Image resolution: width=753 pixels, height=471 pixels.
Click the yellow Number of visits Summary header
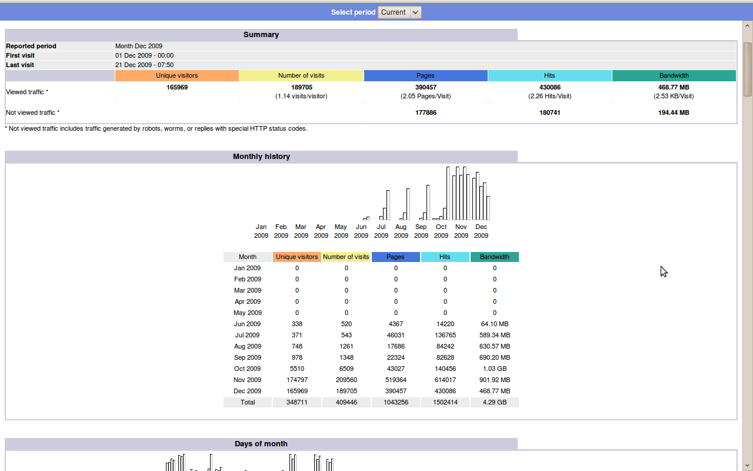click(x=301, y=75)
